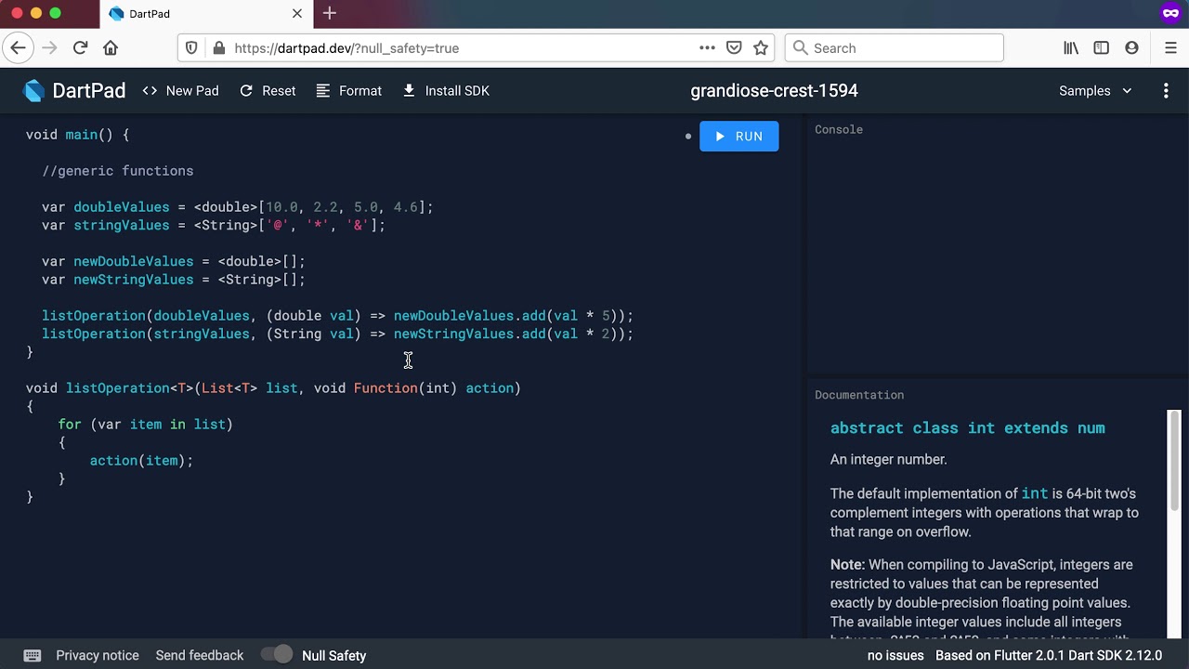Image resolution: width=1189 pixels, height=669 pixels.
Task: Click the browser Search field
Action: click(894, 47)
